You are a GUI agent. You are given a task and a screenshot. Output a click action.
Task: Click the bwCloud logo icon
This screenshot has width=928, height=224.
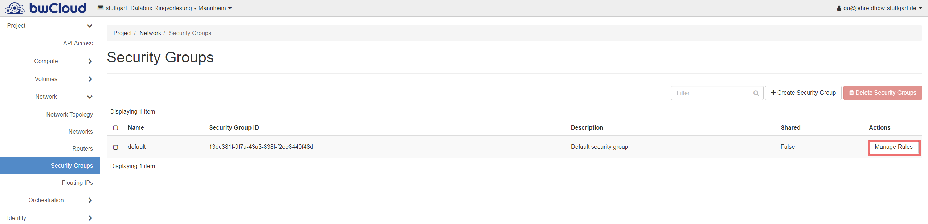[15, 8]
